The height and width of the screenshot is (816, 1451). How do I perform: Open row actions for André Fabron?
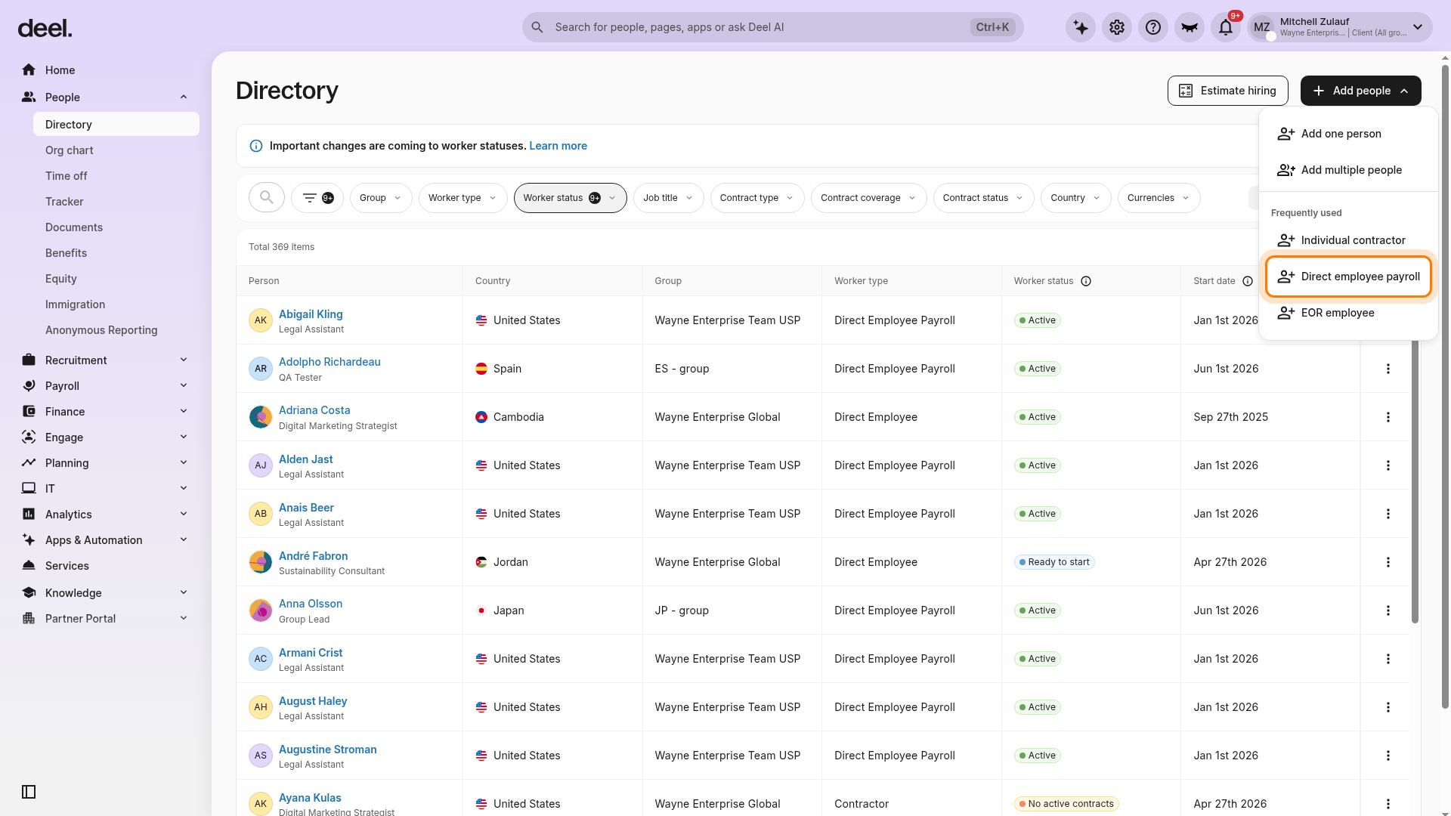(x=1388, y=562)
